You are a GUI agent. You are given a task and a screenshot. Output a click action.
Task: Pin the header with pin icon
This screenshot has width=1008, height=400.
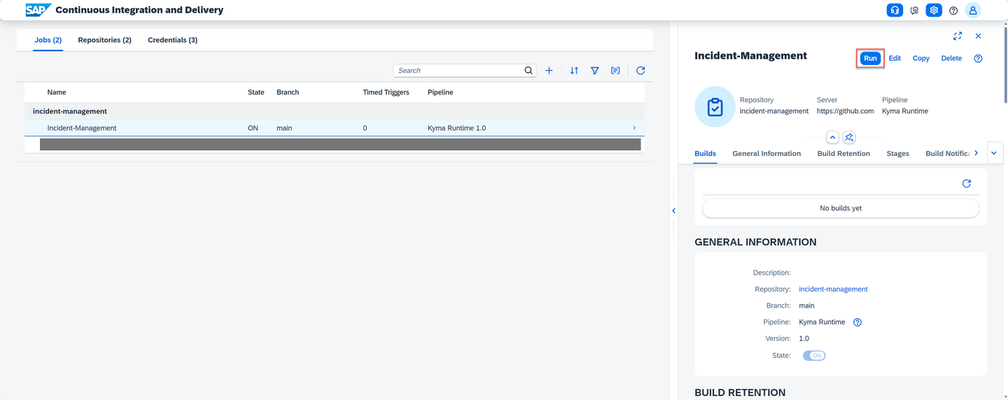point(848,137)
